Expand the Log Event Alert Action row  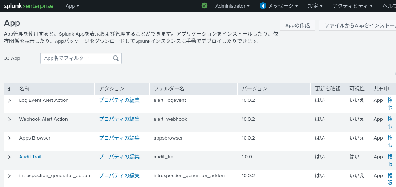click(9, 100)
